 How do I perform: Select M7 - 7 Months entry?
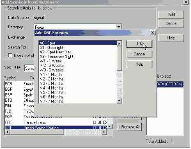[x=78, y=101]
